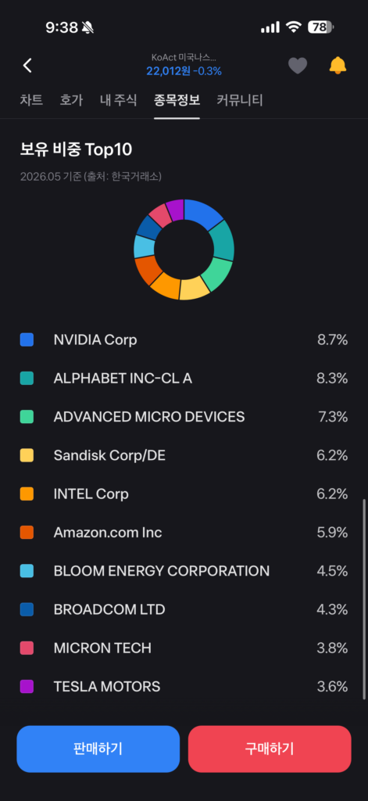Click the donut chart's orange segment
The height and width of the screenshot is (801, 368).
pos(166,285)
